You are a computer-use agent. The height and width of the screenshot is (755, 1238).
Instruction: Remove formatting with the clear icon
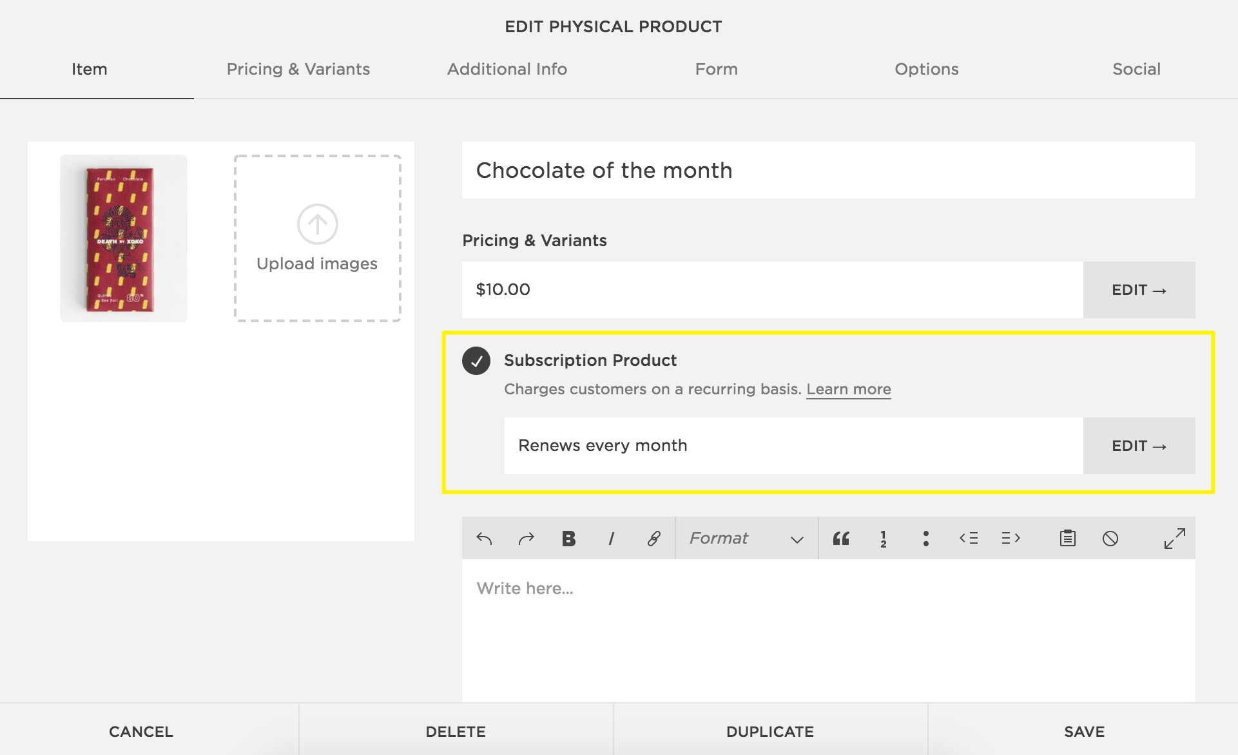coord(1110,539)
